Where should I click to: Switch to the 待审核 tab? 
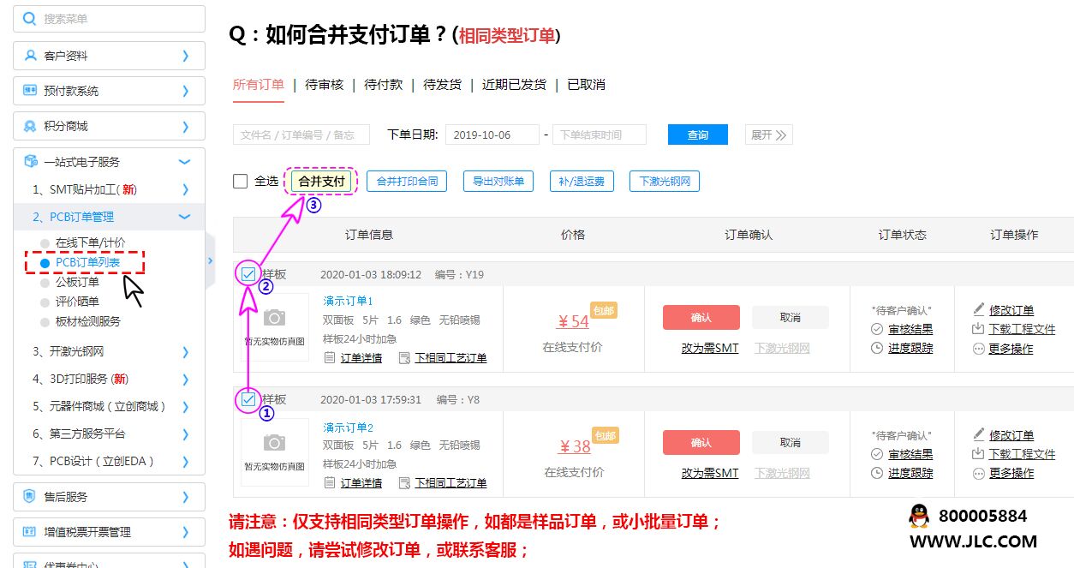(x=324, y=85)
